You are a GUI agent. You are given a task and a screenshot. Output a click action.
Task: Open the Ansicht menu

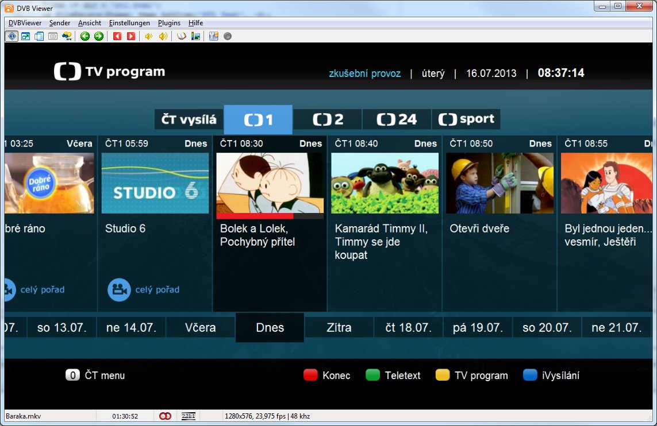point(90,23)
